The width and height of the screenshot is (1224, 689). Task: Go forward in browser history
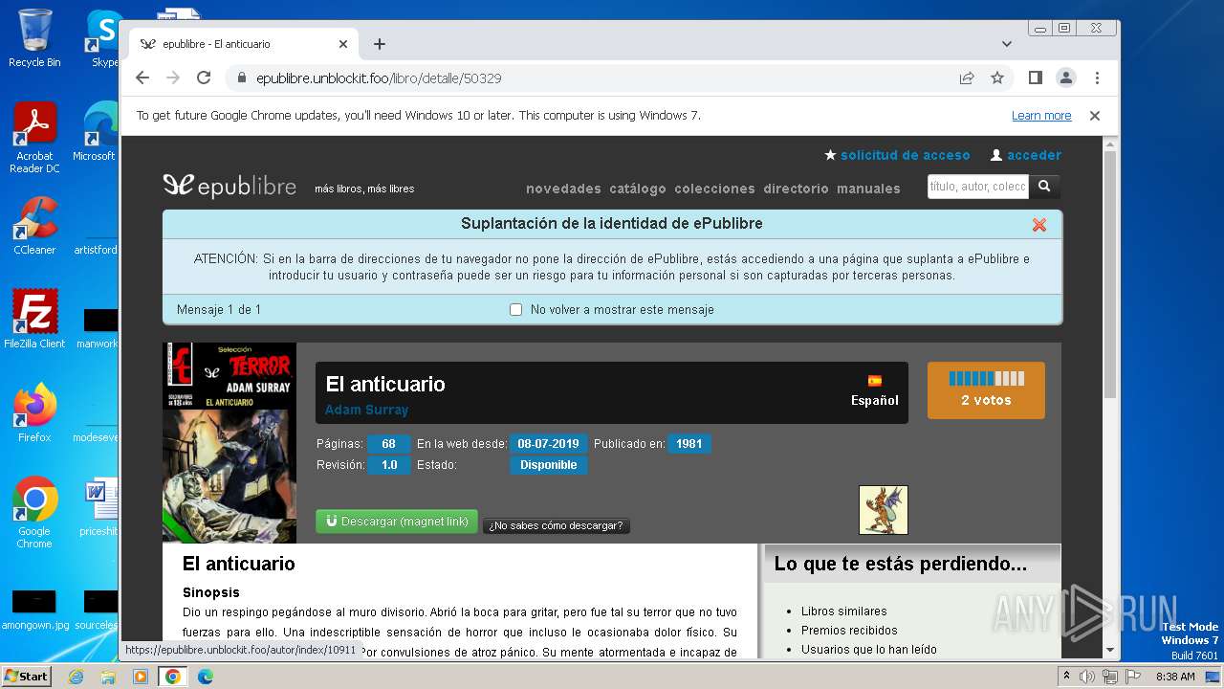(173, 78)
